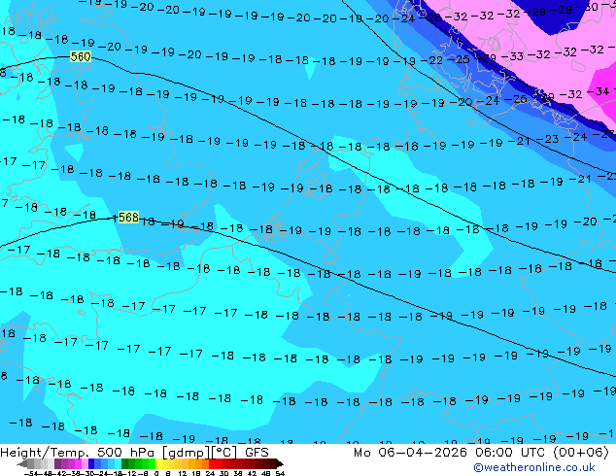Pick the dark purple swatch in the legend
616x476 pixels.
pyautogui.click(x=57, y=464)
